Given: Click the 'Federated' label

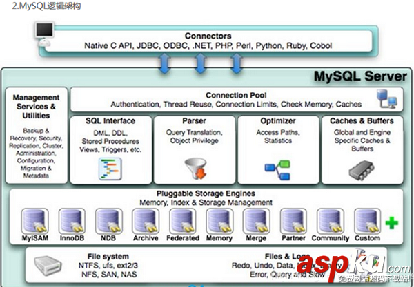Looking at the screenshot, I should 183,238.
